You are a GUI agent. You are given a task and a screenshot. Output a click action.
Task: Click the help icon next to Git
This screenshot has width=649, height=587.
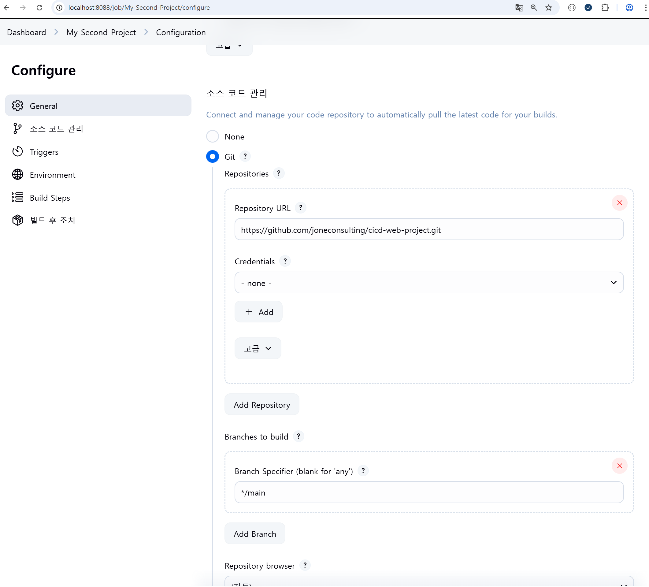click(x=245, y=157)
